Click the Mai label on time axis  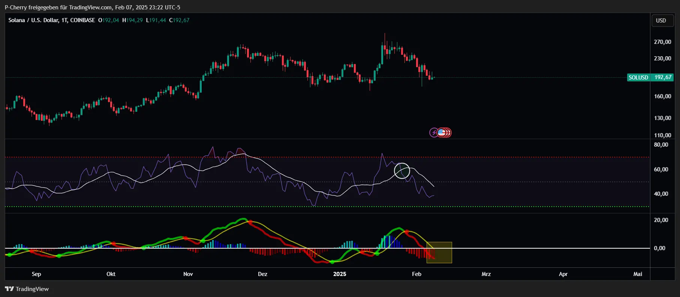click(x=638, y=274)
